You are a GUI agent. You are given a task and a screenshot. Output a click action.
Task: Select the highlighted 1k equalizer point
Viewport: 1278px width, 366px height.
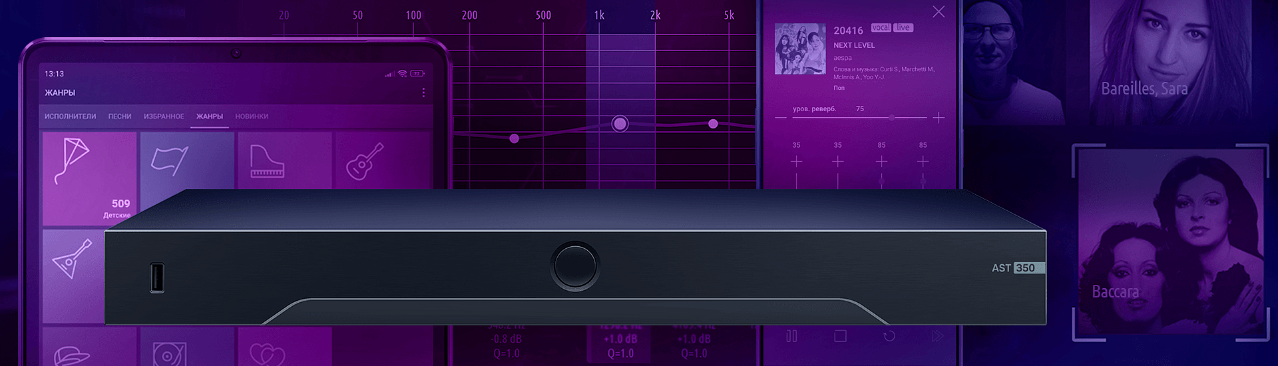[620, 124]
